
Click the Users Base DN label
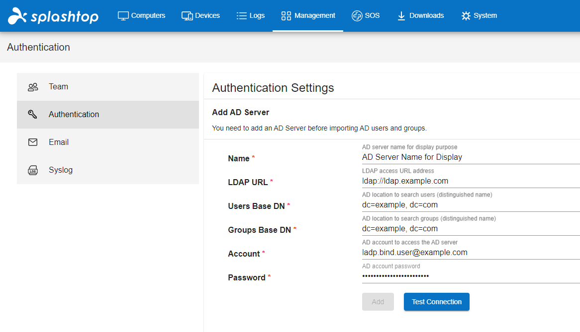[256, 206]
